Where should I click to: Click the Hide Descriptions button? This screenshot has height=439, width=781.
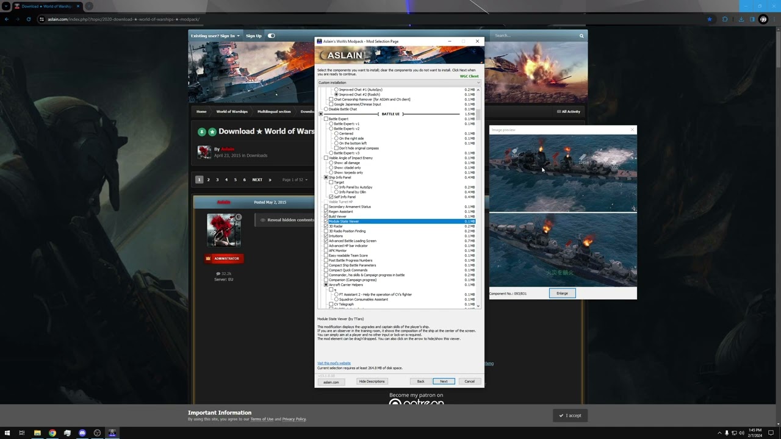pos(372,382)
